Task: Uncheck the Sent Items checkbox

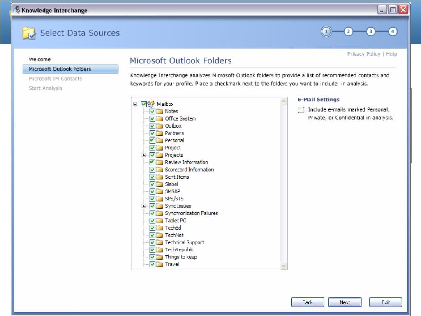Action: [153, 177]
